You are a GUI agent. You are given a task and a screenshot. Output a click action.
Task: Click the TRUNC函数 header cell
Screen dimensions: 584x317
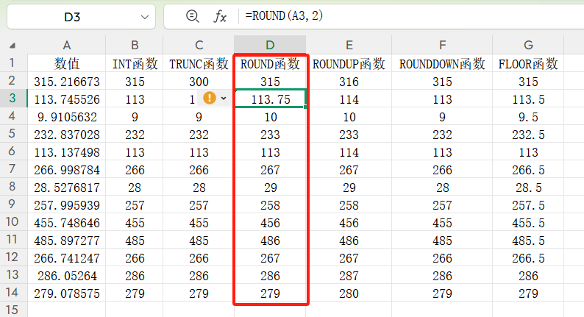pyautogui.click(x=199, y=63)
